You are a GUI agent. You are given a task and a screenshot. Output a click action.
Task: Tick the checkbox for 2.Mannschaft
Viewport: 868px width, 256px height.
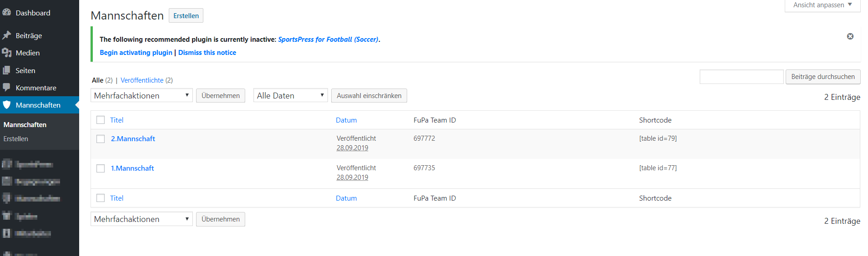(x=101, y=139)
